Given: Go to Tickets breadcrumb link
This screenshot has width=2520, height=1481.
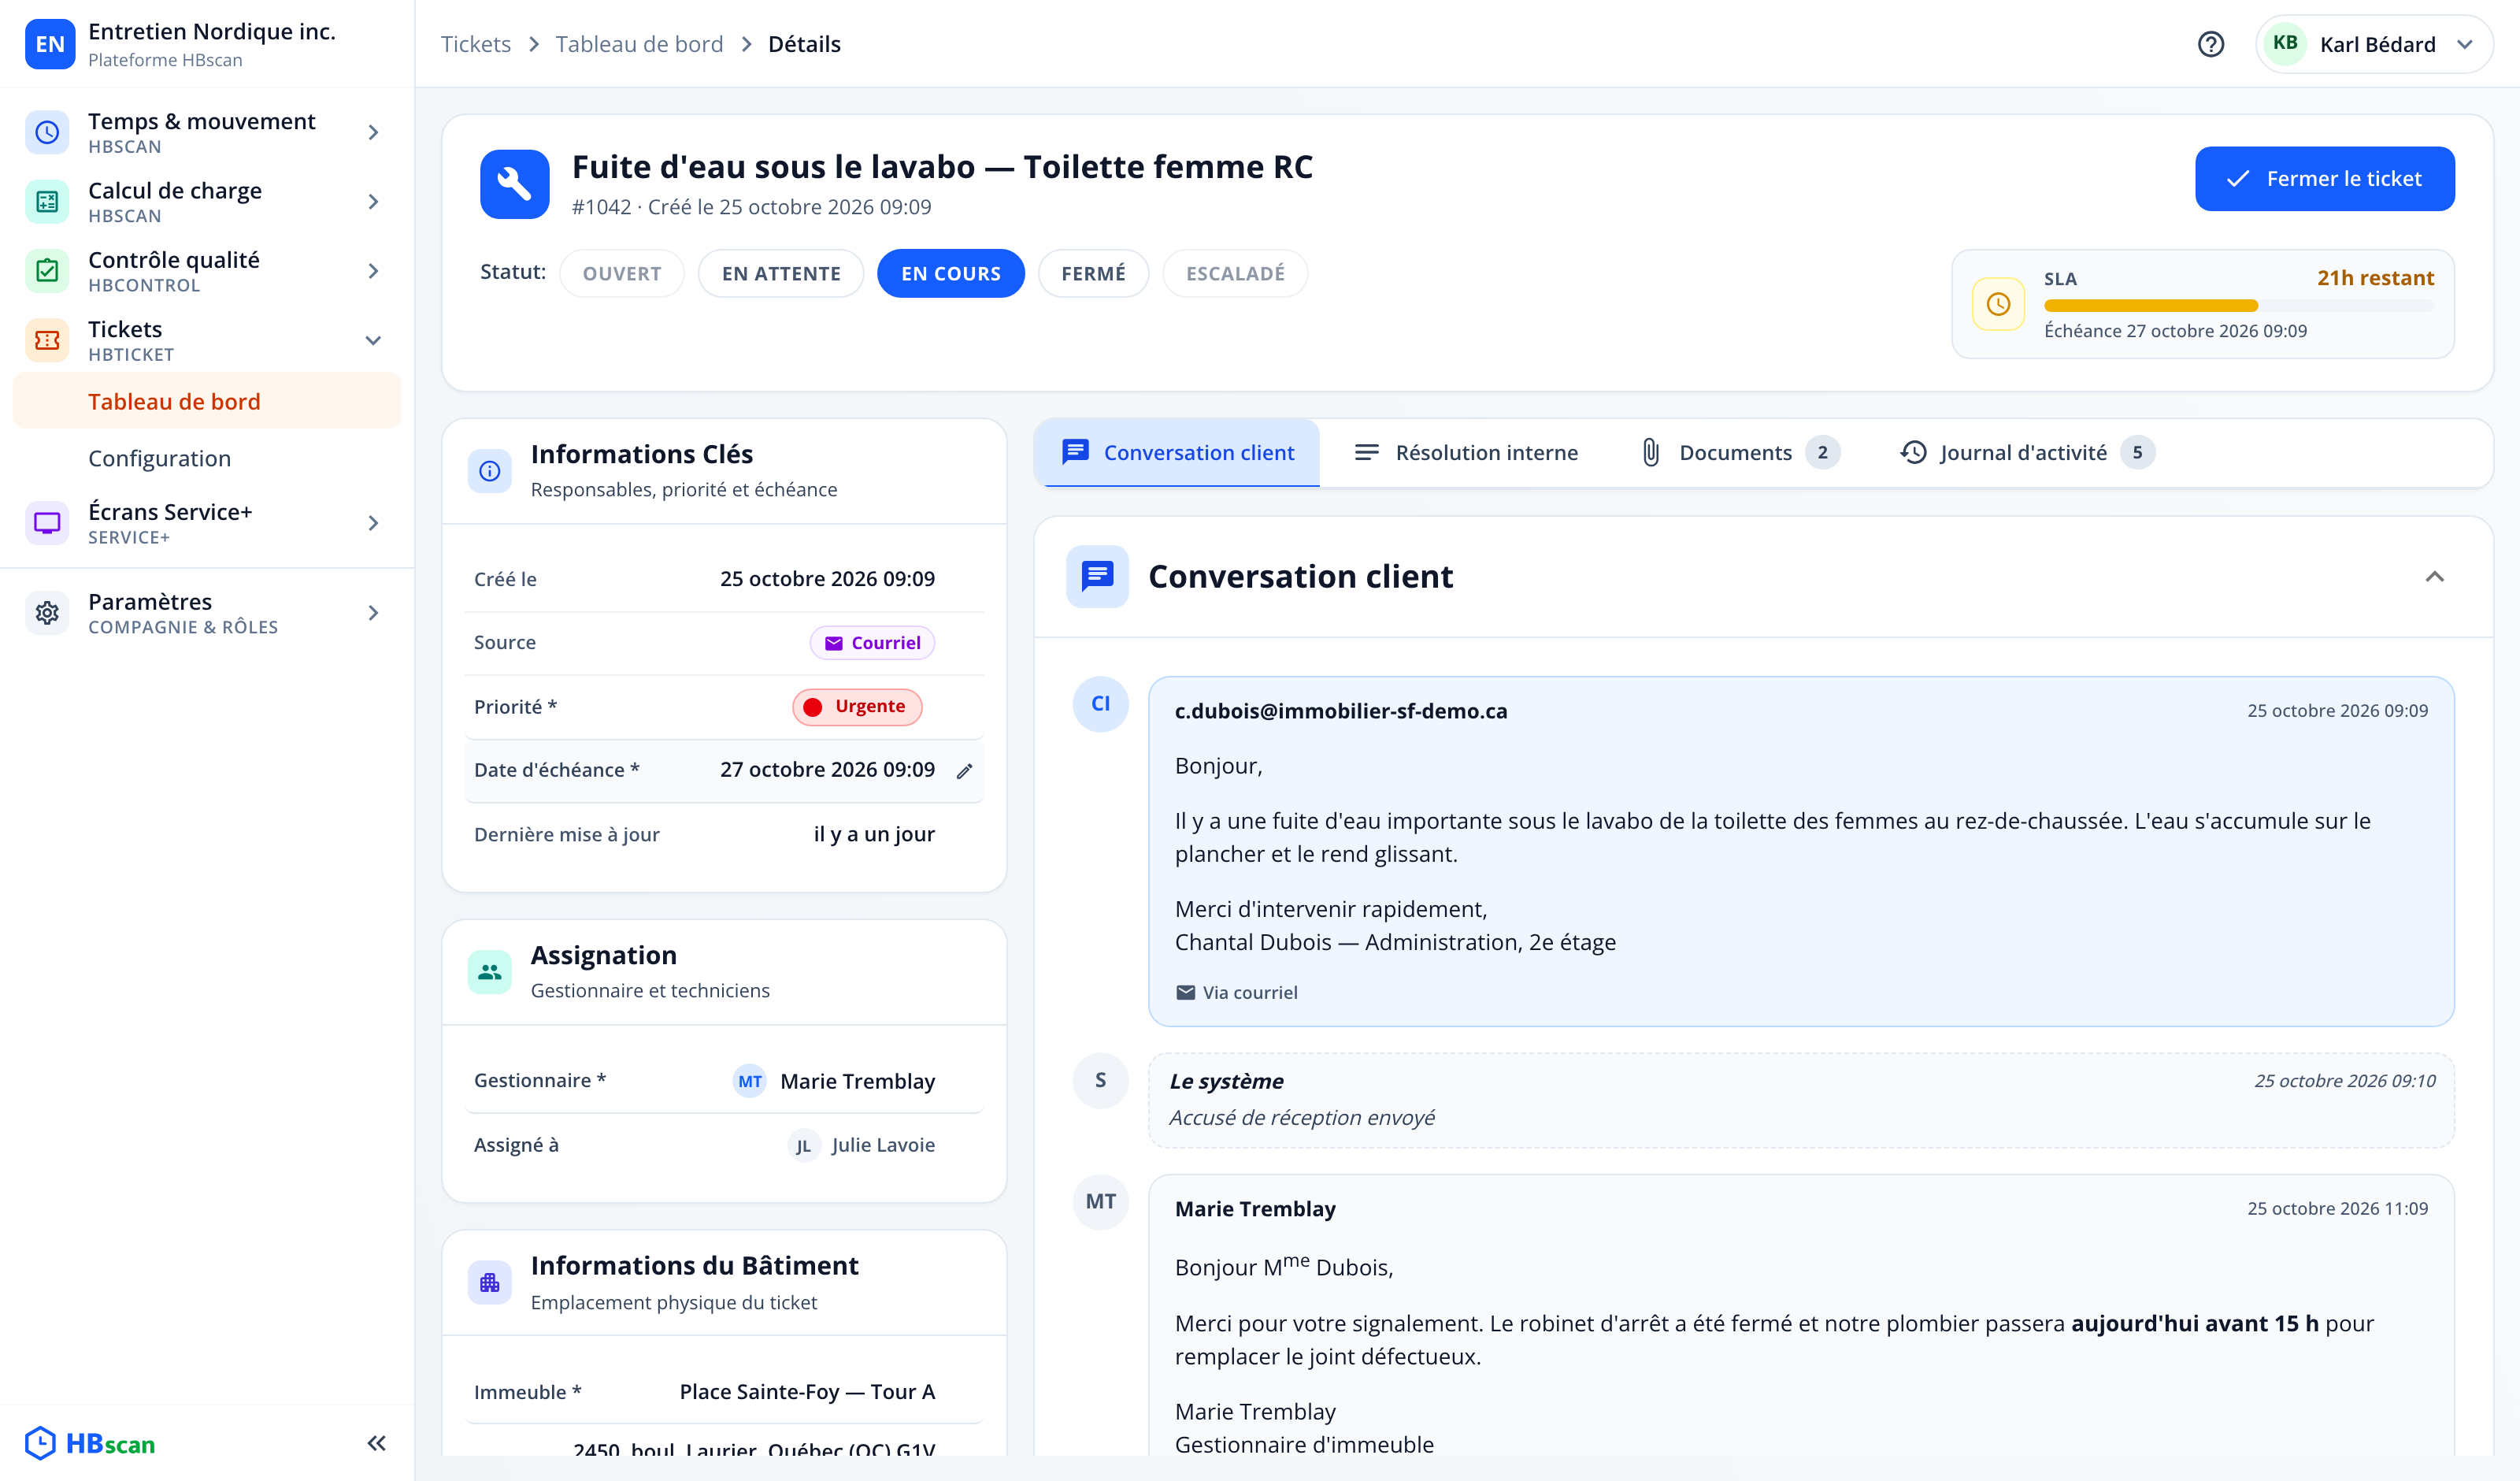Looking at the screenshot, I should point(476,44).
